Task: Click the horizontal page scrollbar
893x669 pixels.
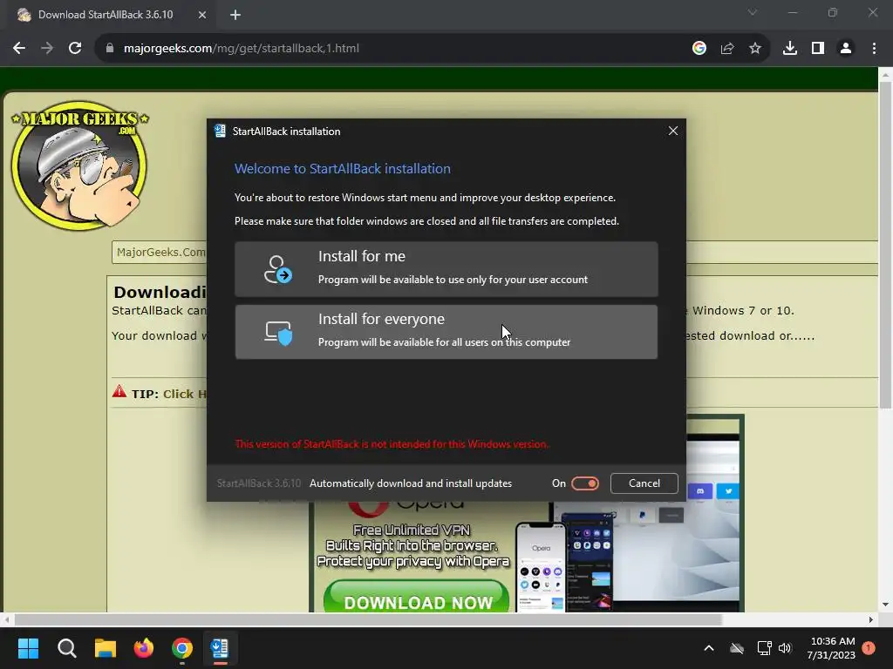Action: tap(368, 619)
